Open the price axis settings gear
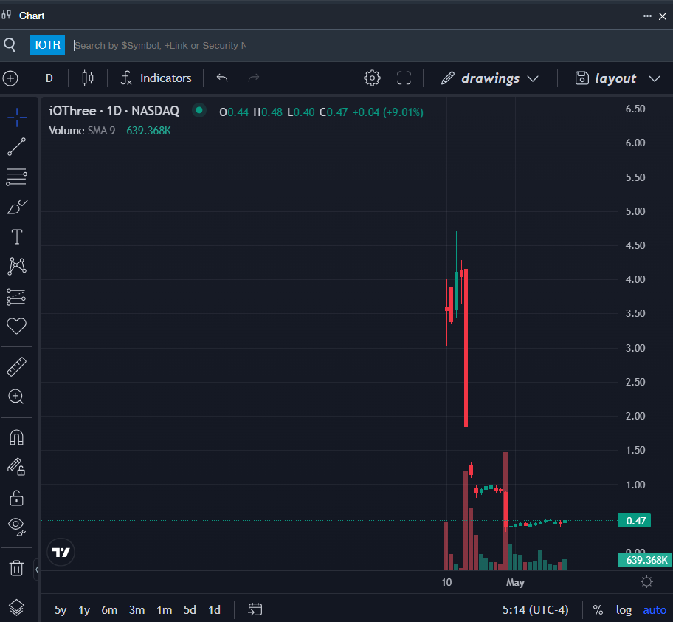673x622 pixels. point(646,582)
